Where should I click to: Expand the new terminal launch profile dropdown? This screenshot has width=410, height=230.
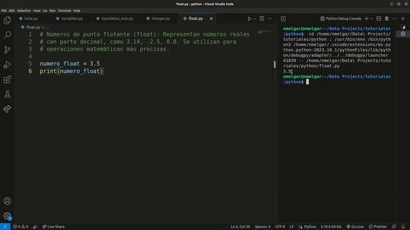(372, 19)
